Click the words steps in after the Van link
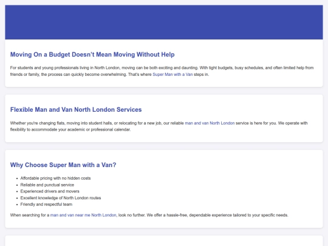 pos(201,75)
